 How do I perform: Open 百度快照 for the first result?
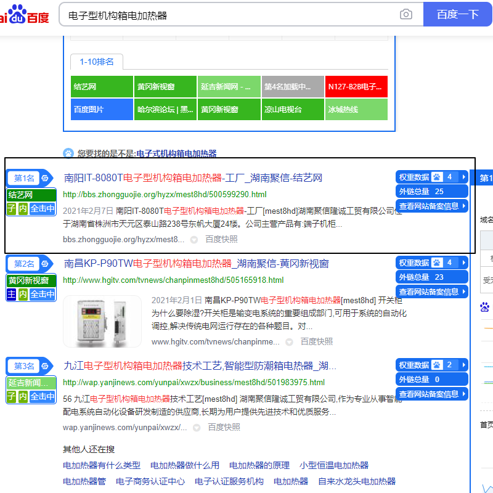[221, 240]
